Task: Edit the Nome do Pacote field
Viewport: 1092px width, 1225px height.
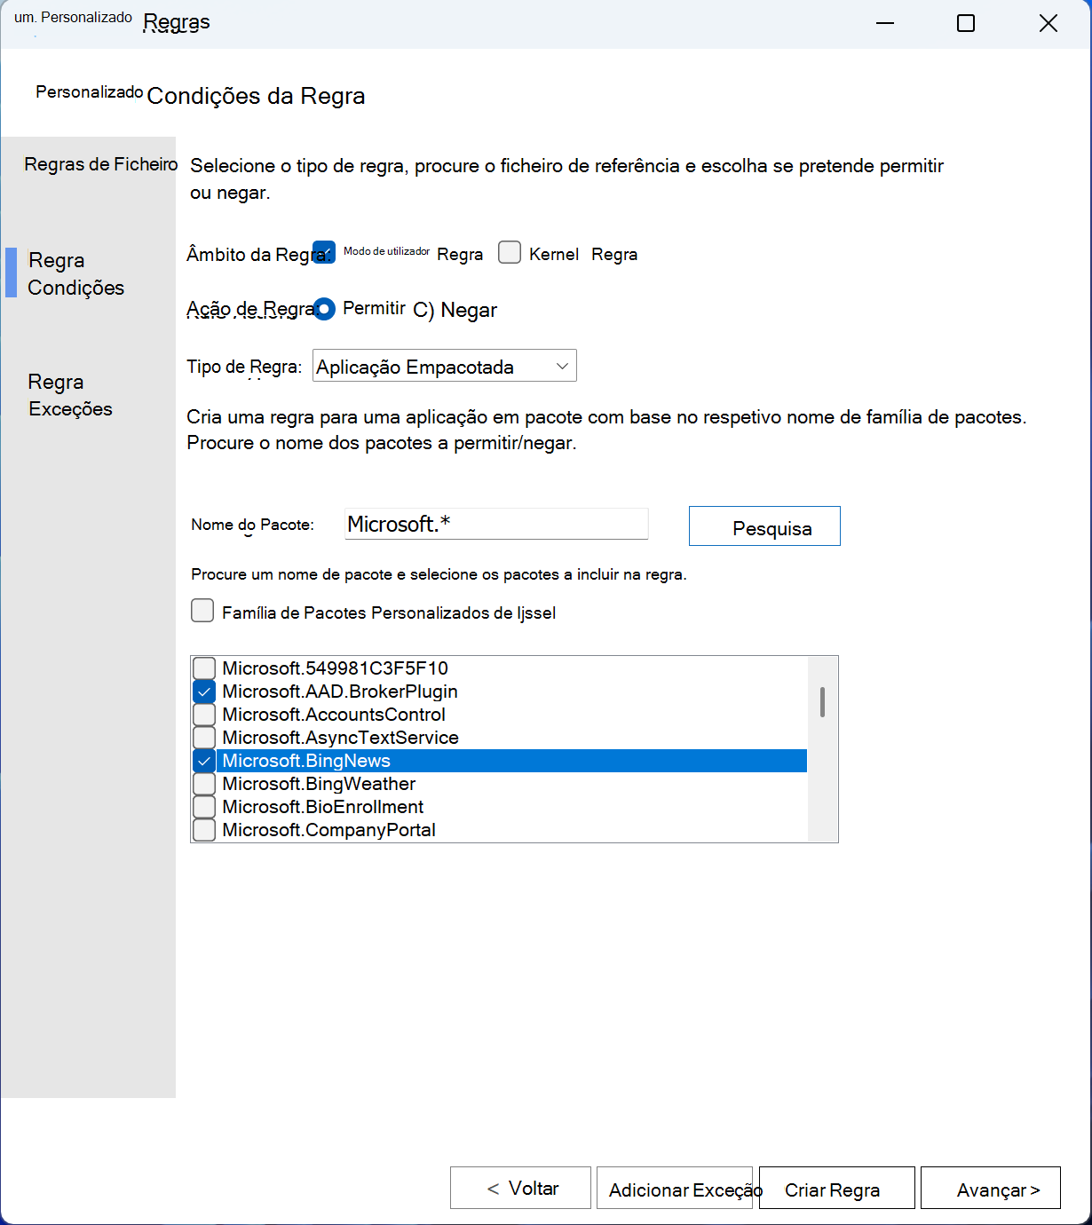Action: pyautogui.click(x=496, y=524)
